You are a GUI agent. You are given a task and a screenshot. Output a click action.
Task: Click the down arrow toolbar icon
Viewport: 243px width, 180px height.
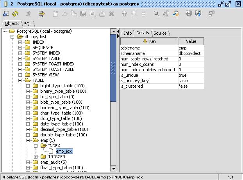[134, 14]
